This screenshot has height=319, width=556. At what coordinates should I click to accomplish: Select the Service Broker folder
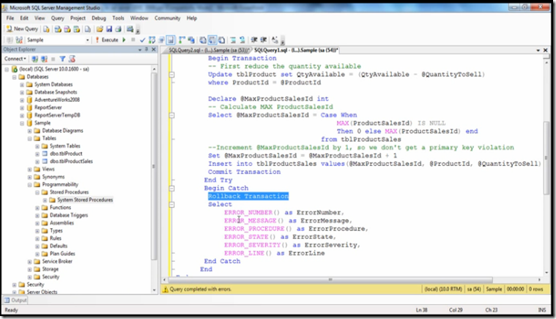pyautogui.click(x=57, y=262)
